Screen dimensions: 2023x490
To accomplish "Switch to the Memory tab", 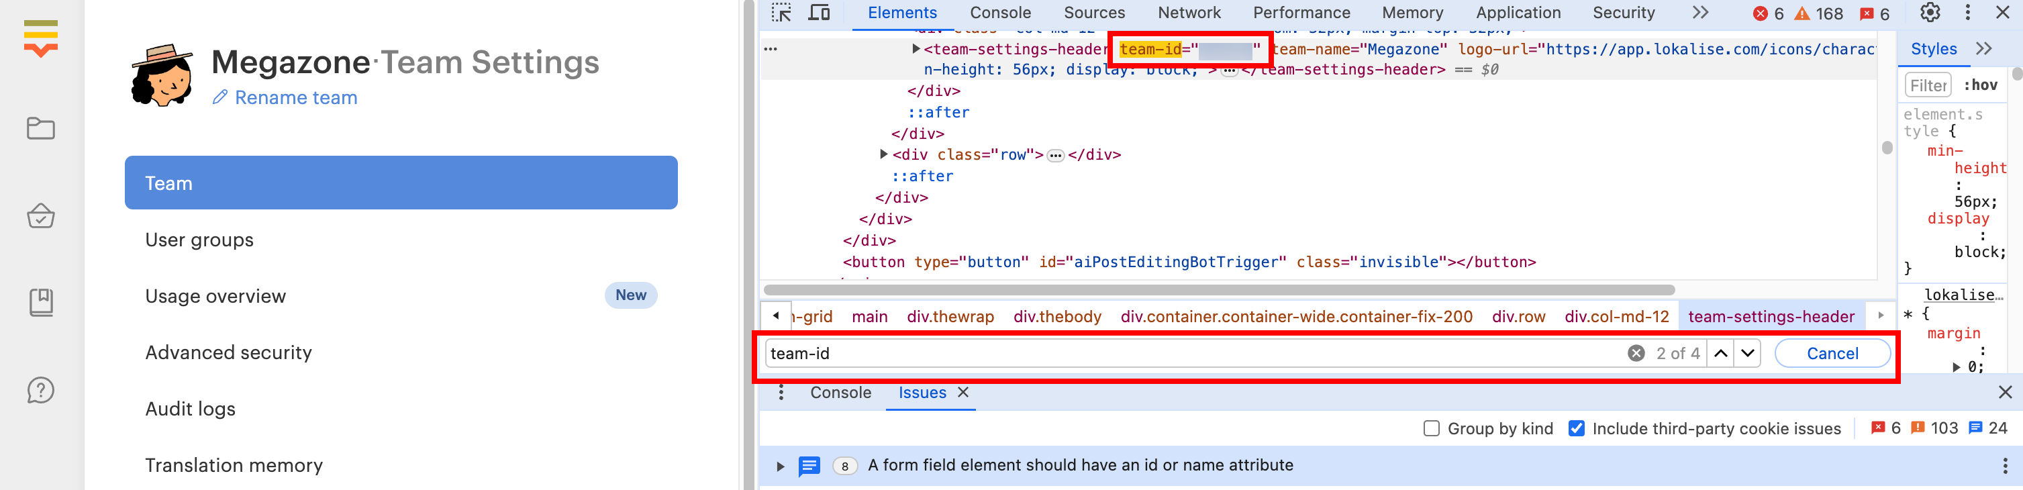I will point(1412,13).
